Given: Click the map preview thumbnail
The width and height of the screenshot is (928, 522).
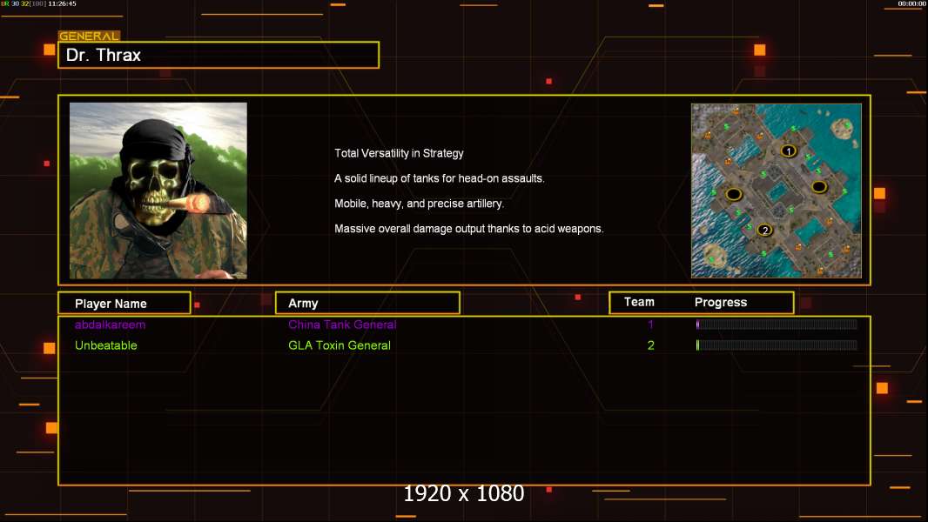Looking at the screenshot, I should point(776,191).
